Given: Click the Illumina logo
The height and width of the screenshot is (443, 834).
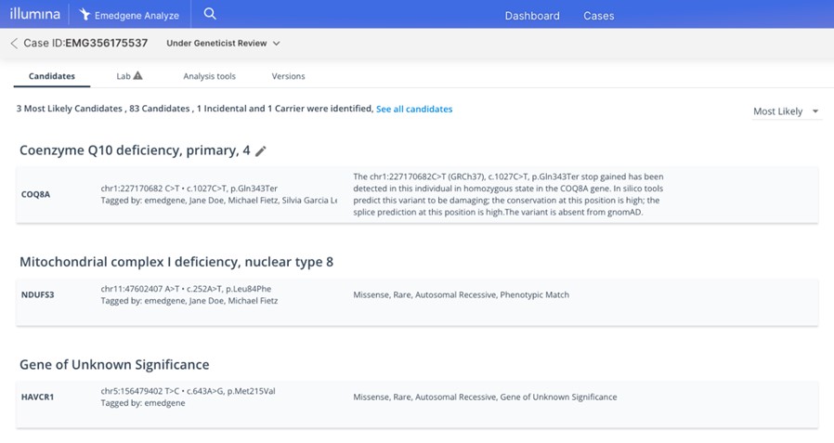Looking at the screenshot, I should tap(34, 14).
